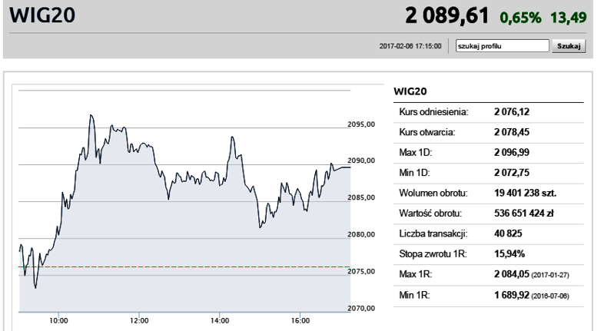This screenshot has height=331, width=604.
Task: Select the value 2 096,99
Action: pyautogui.click(x=512, y=153)
